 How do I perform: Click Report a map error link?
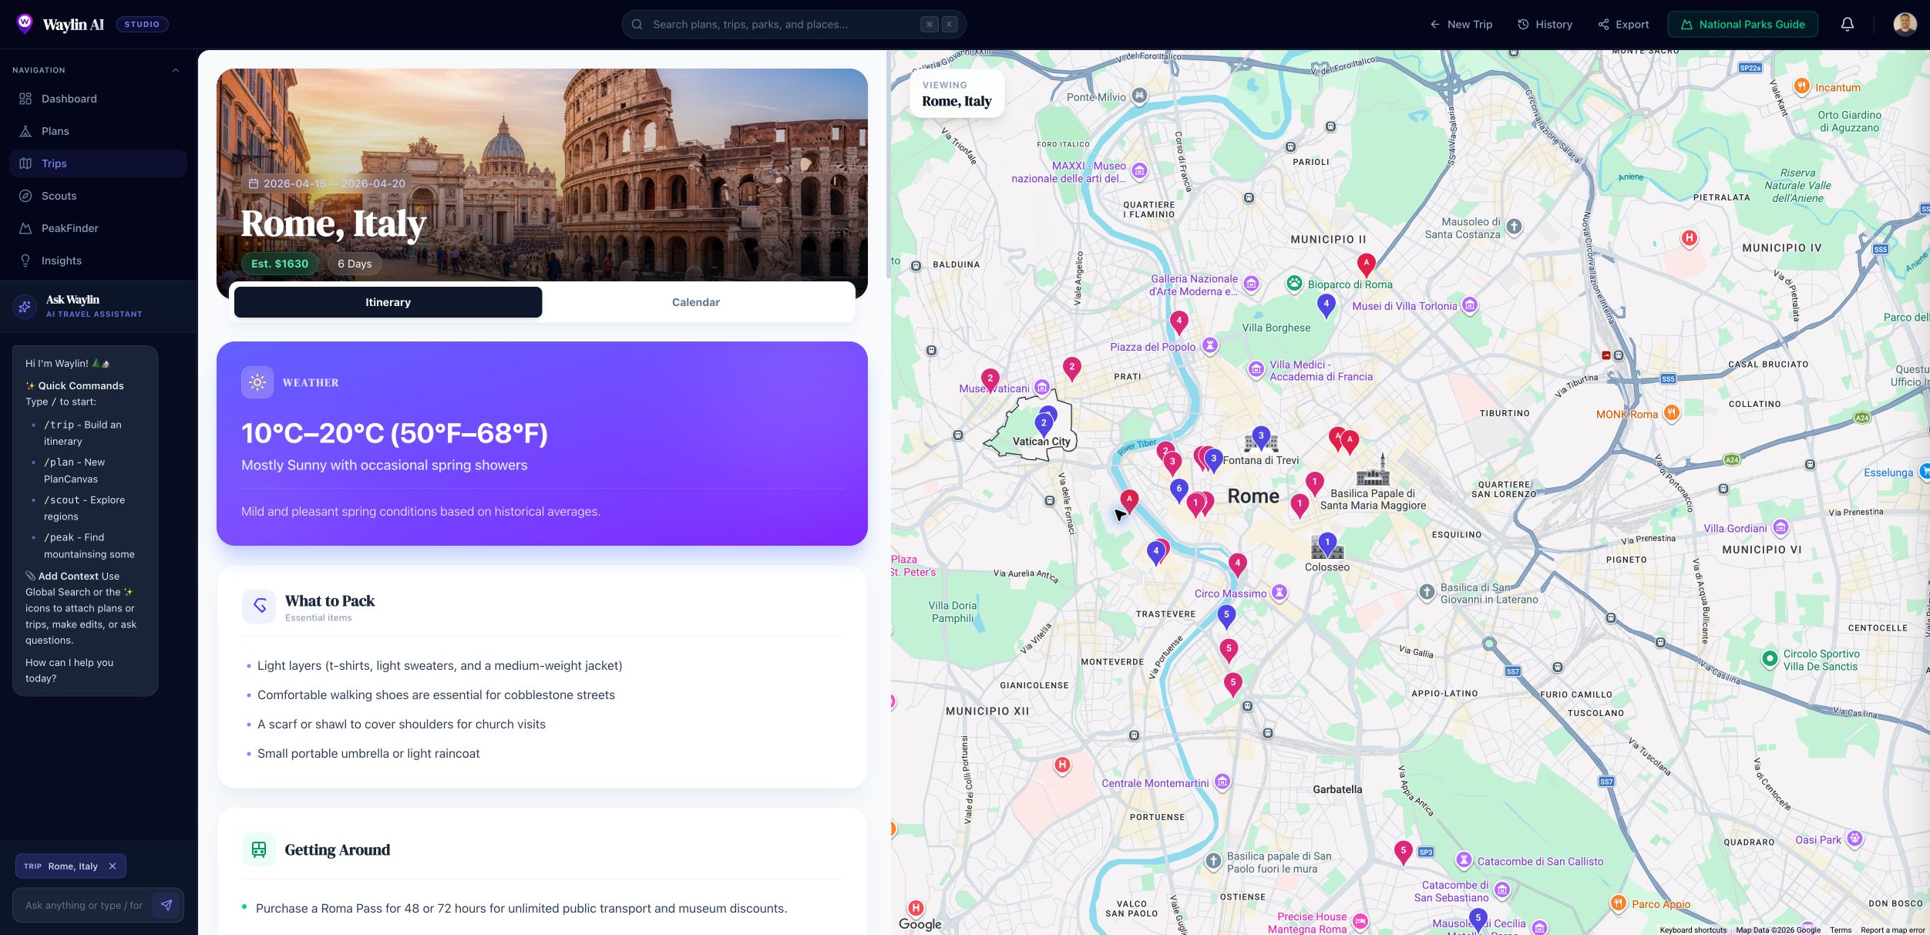[x=1893, y=930]
